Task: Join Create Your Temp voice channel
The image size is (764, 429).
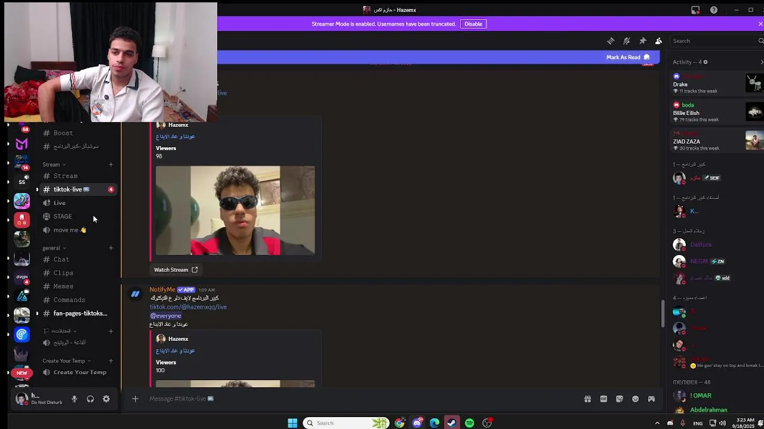Action: click(78, 372)
